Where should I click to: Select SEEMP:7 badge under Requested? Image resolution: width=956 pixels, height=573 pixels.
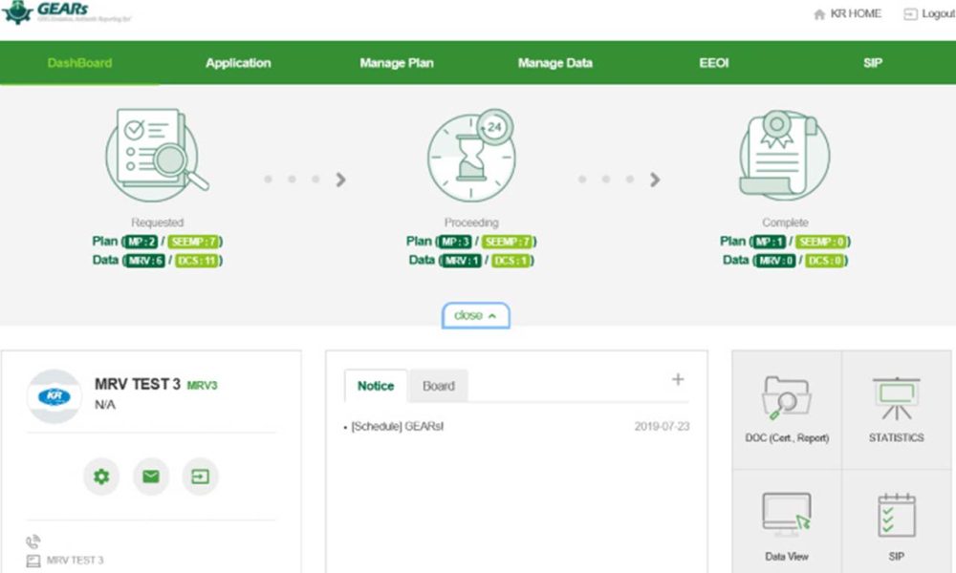pyautogui.click(x=193, y=242)
